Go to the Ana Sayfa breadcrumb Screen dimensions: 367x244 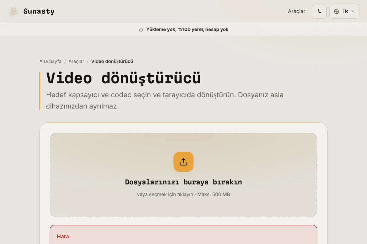[x=50, y=61]
